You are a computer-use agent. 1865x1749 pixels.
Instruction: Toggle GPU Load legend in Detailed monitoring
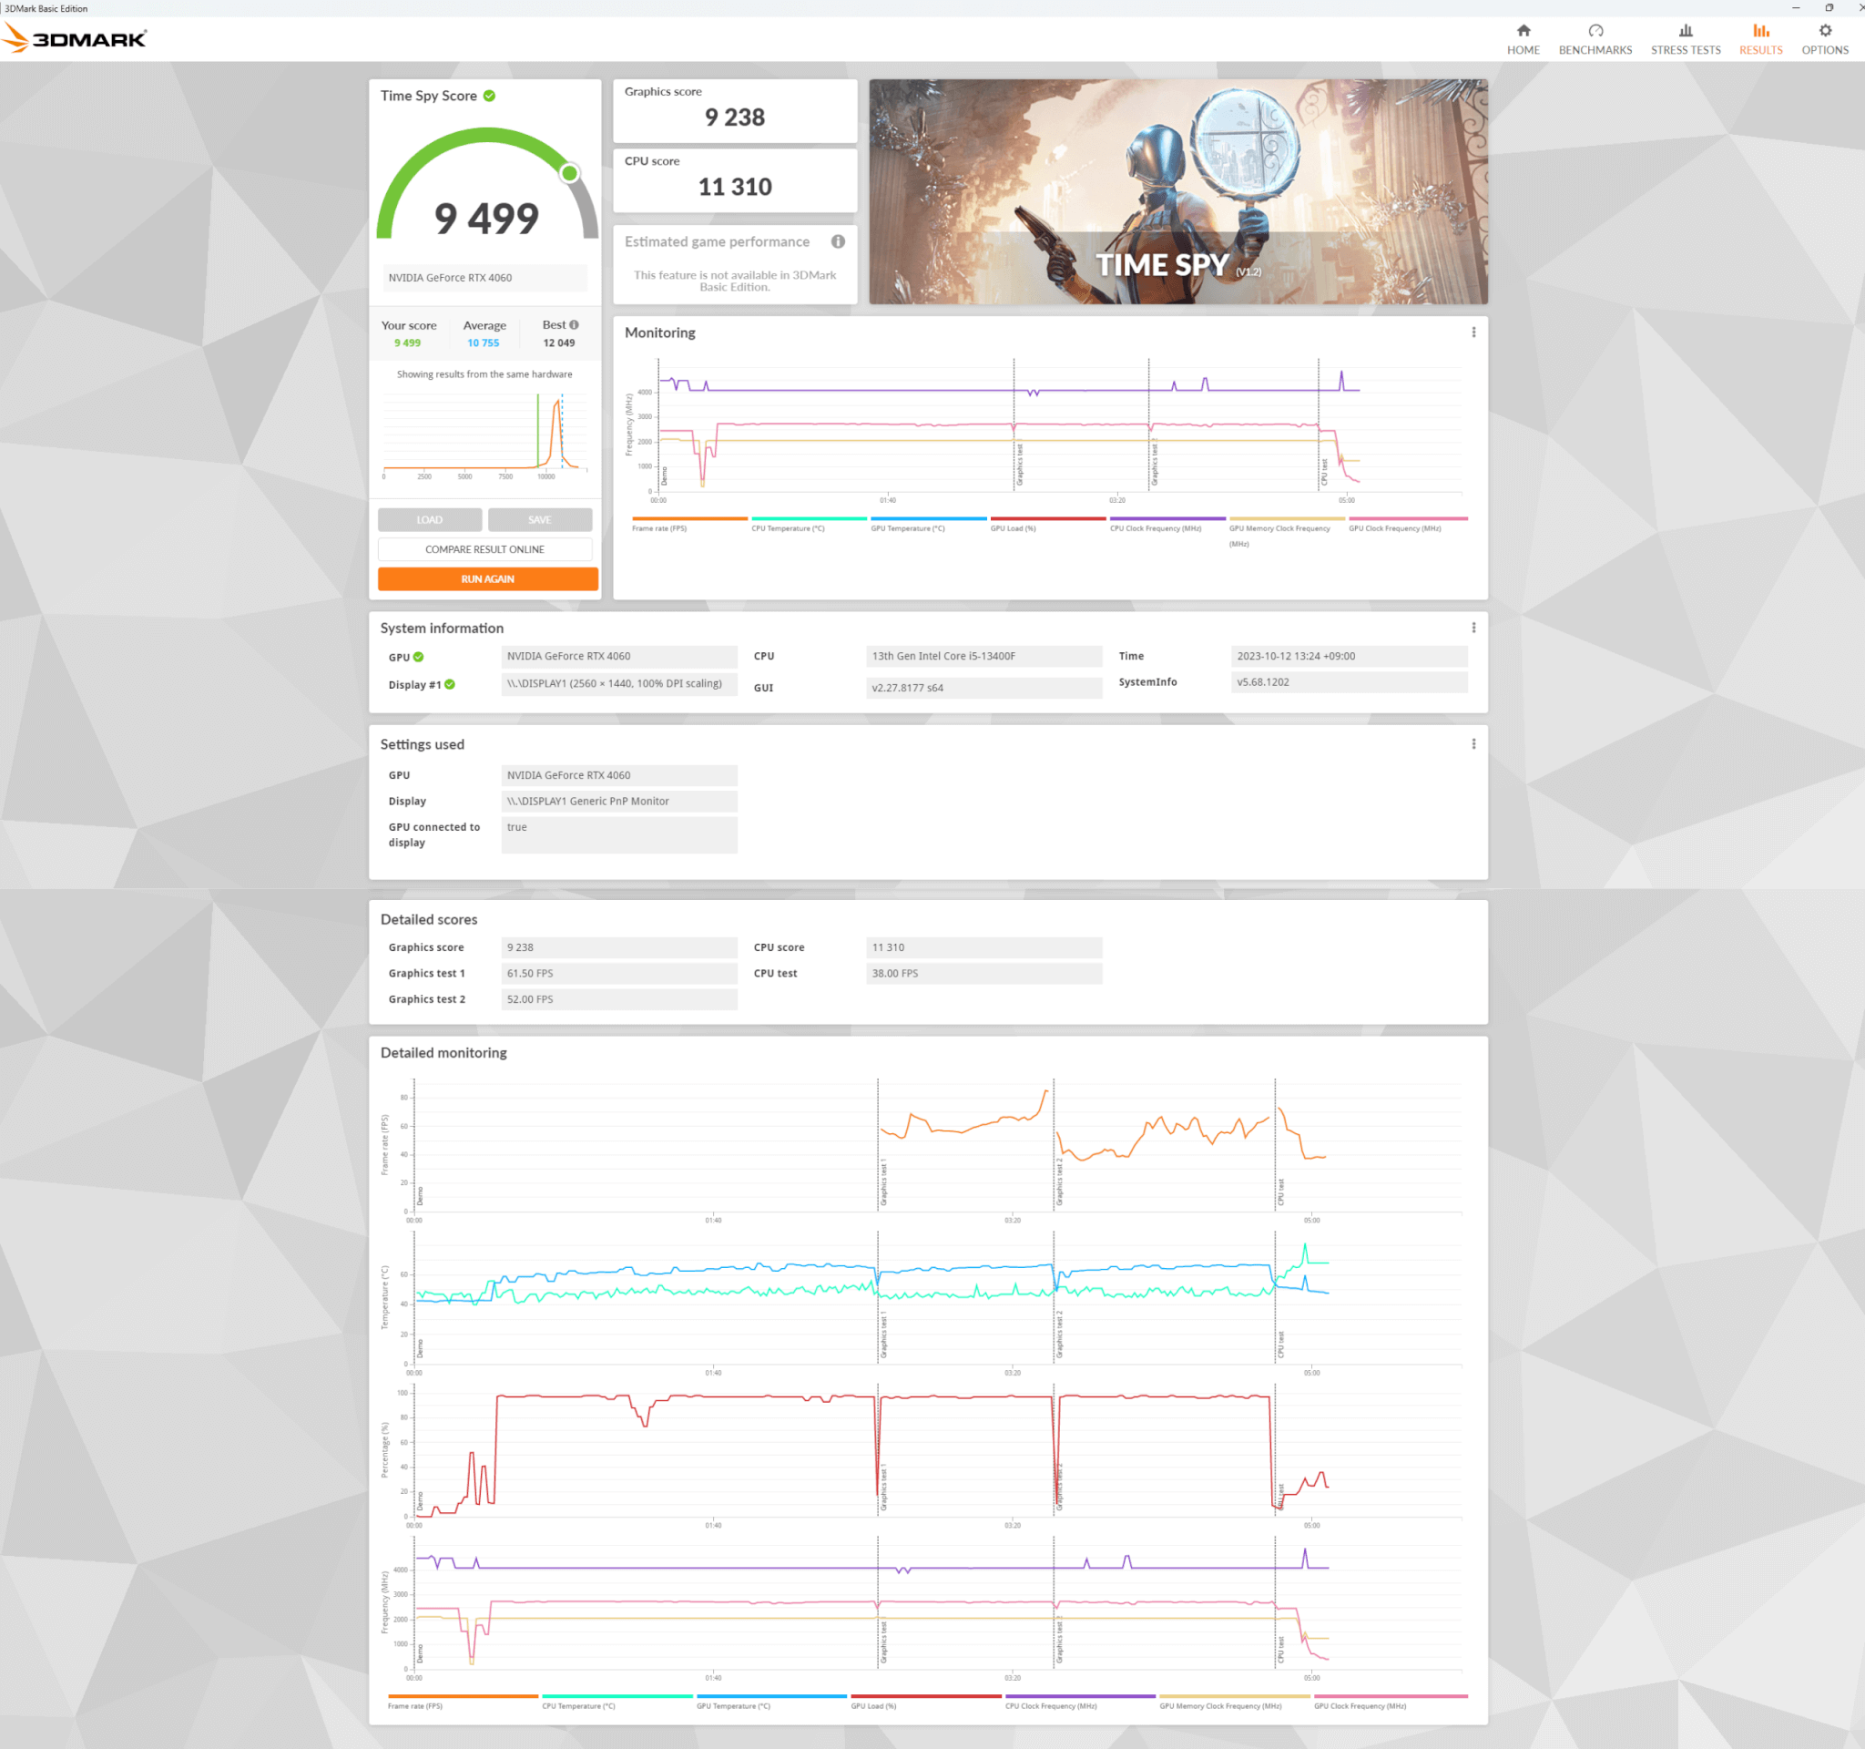pos(926,1702)
